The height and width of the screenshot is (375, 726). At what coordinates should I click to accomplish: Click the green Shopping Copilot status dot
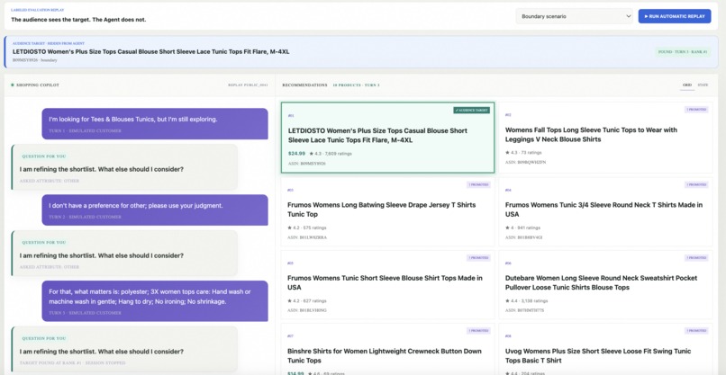[12, 85]
